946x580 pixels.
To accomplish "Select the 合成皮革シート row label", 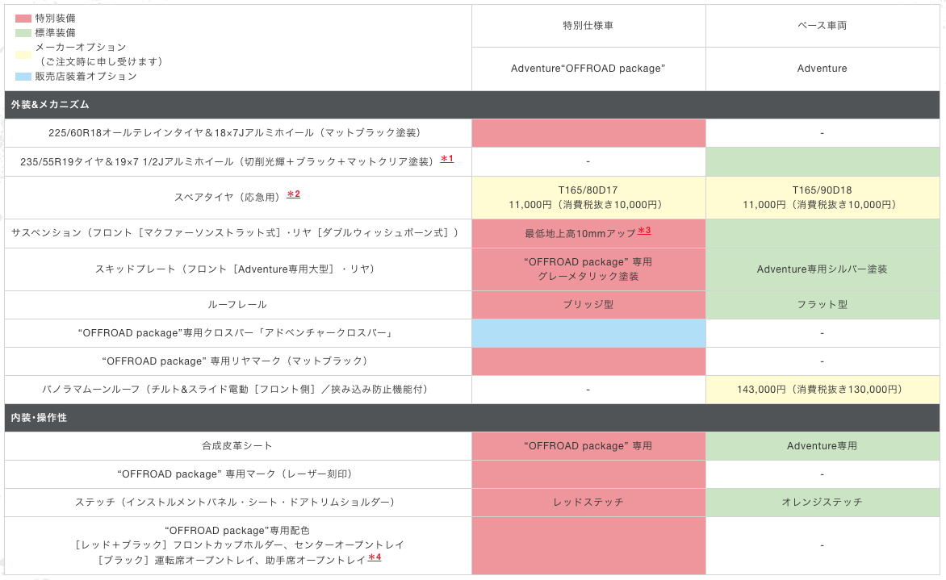I will (237, 446).
